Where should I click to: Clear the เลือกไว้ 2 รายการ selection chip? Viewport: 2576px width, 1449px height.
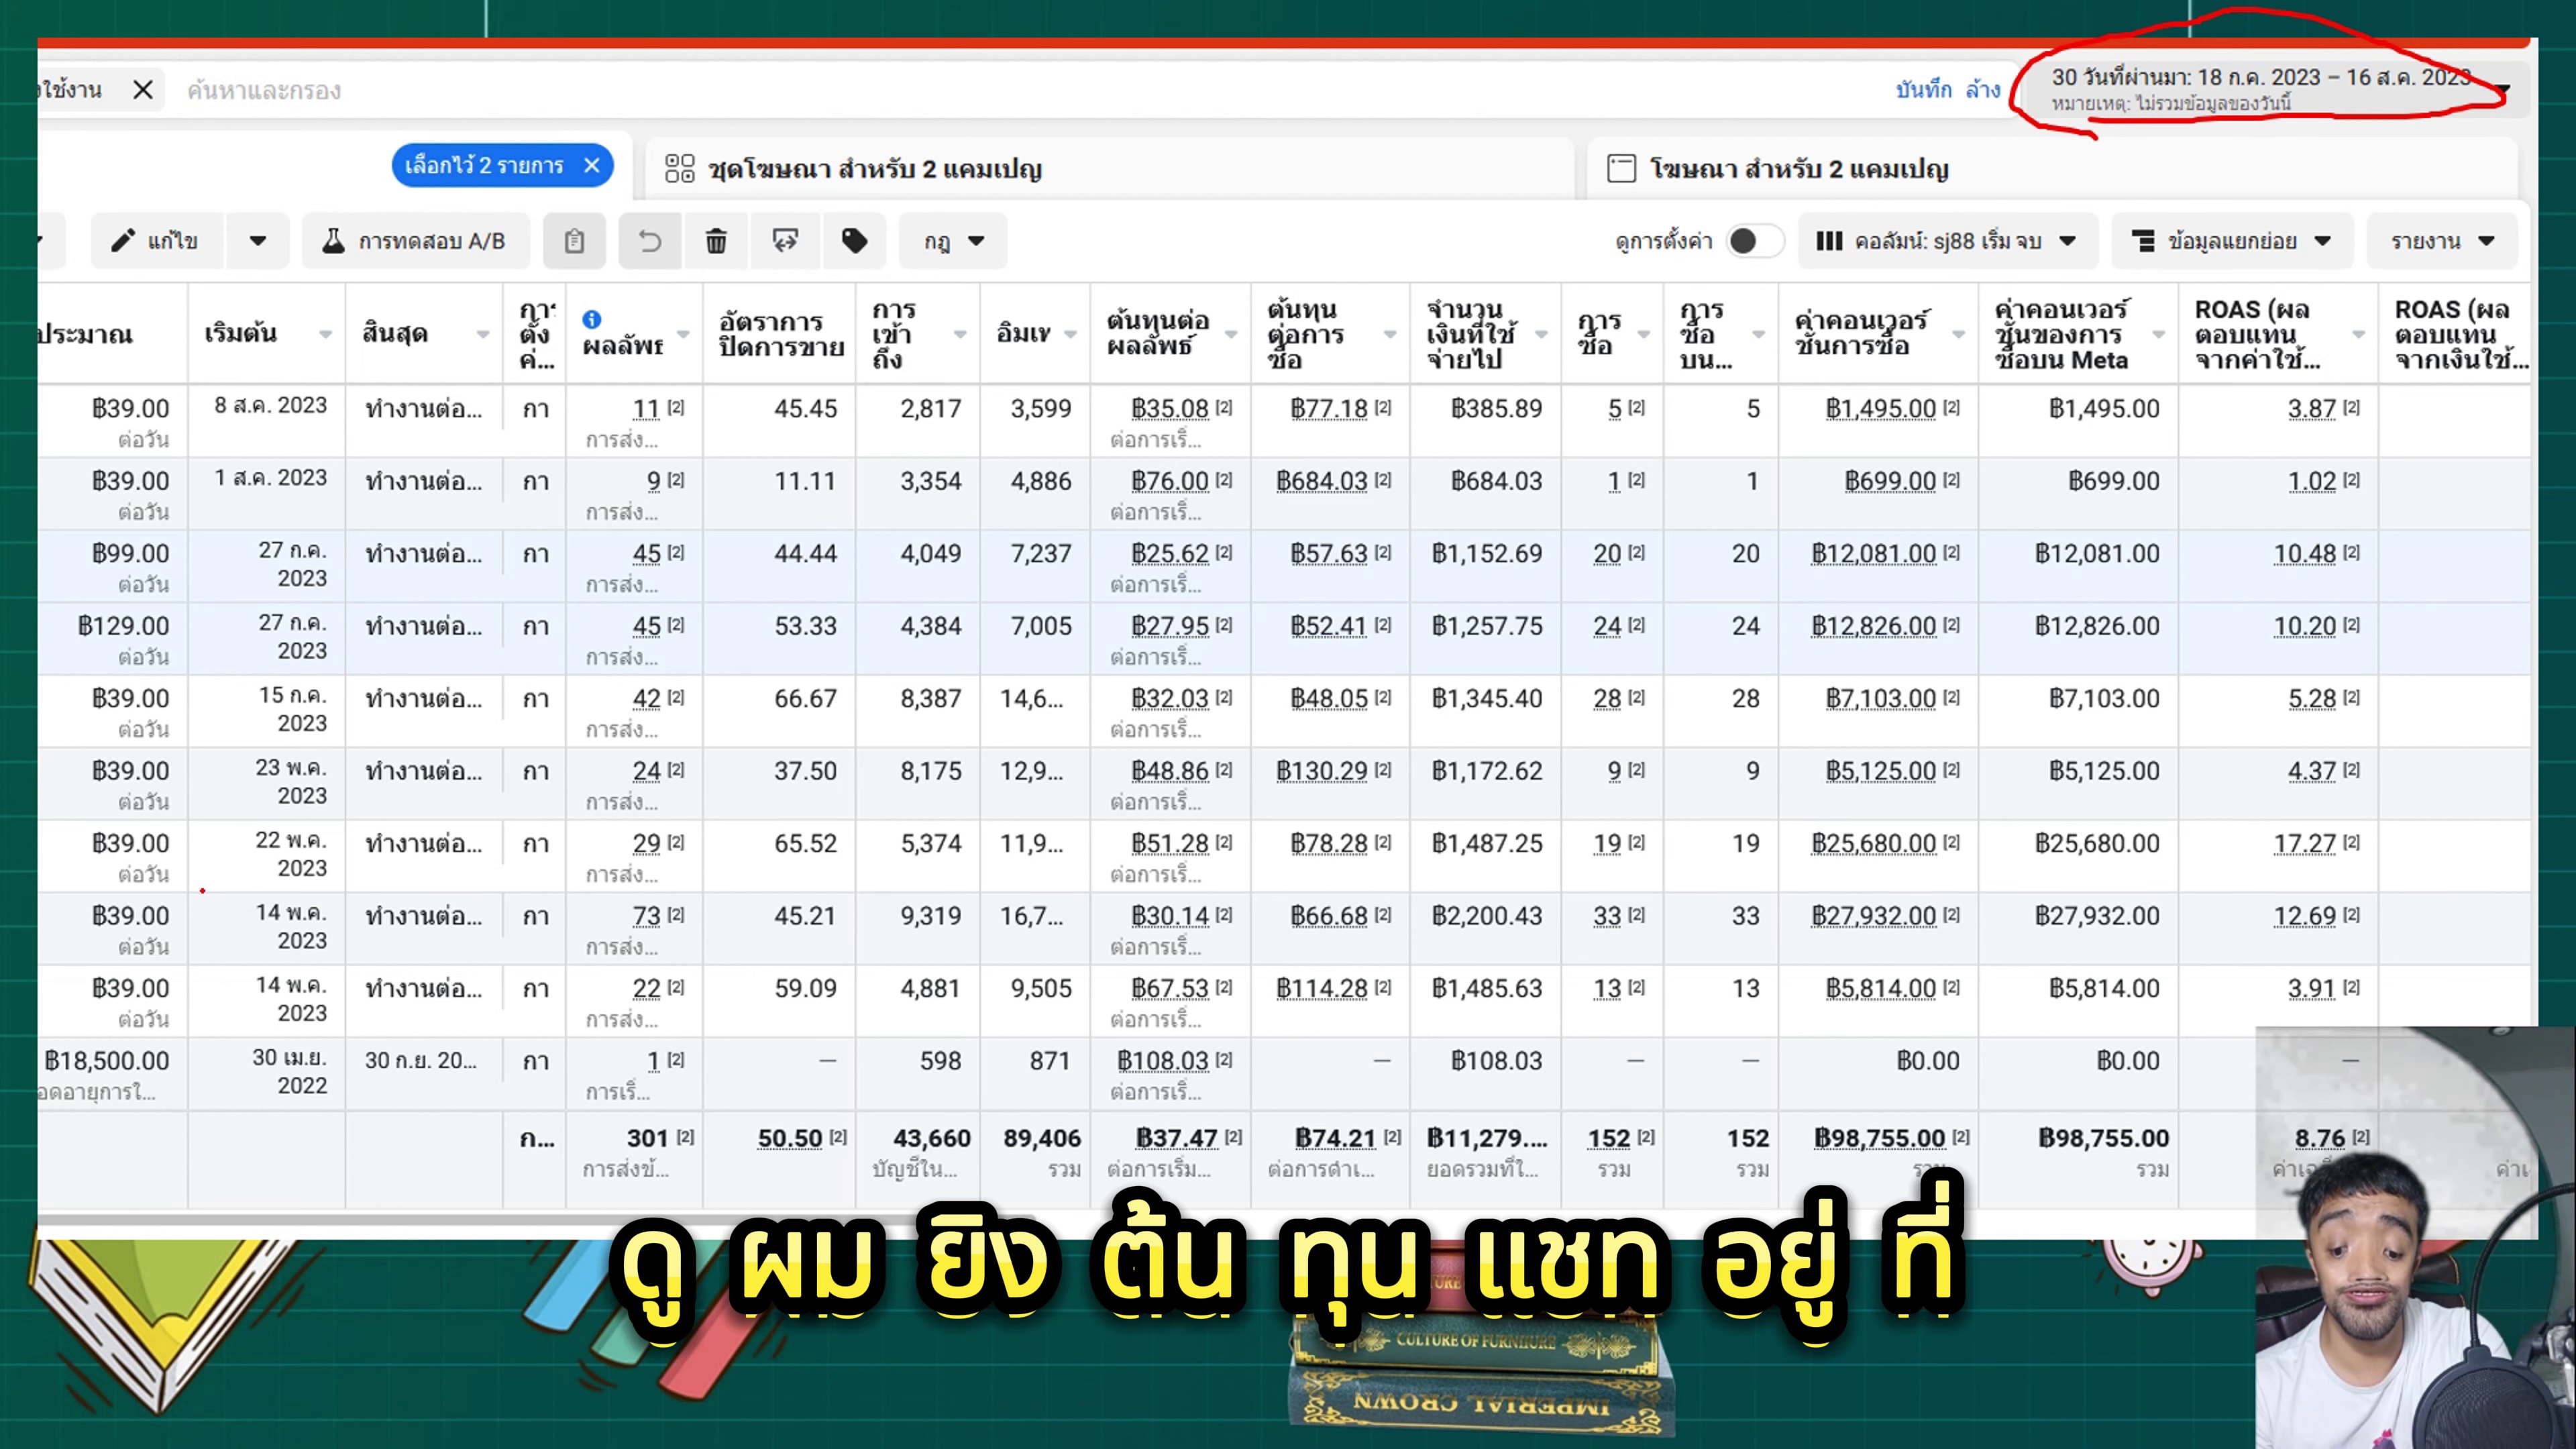(x=590, y=166)
